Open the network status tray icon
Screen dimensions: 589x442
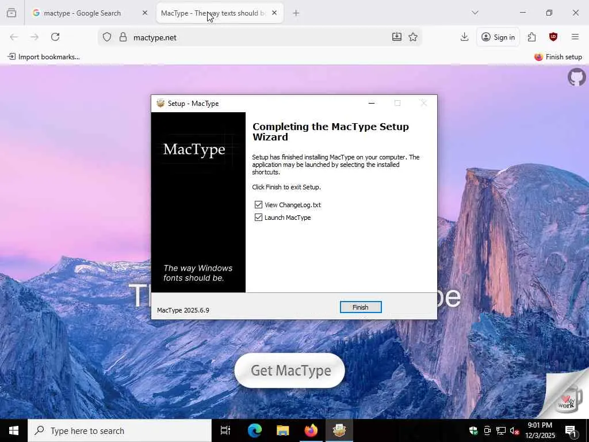tap(501, 430)
